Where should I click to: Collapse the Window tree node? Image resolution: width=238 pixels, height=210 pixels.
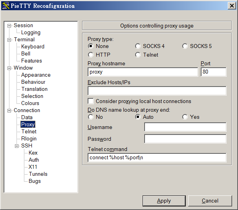[9, 68]
